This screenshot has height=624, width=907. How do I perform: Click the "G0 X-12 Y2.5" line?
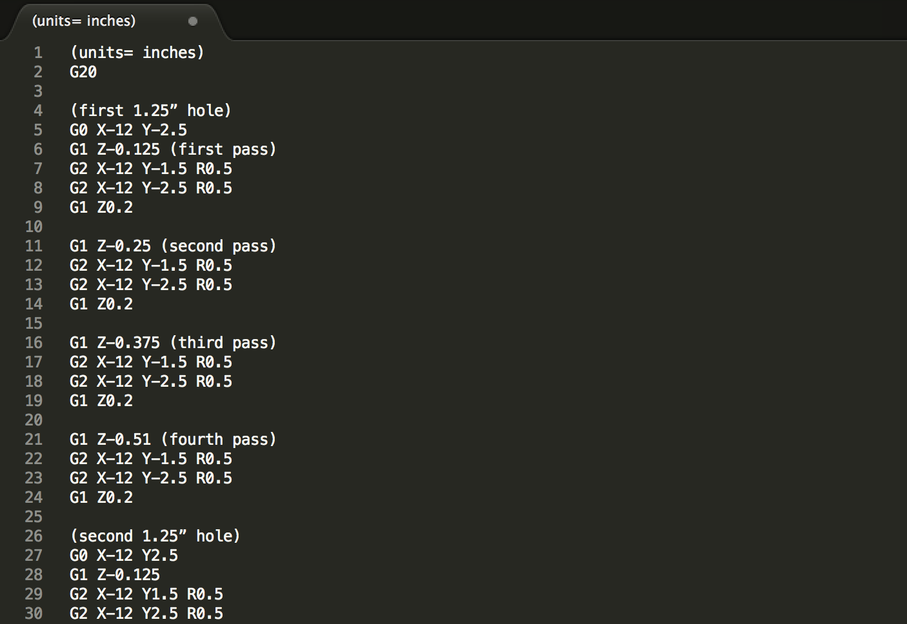click(x=123, y=556)
